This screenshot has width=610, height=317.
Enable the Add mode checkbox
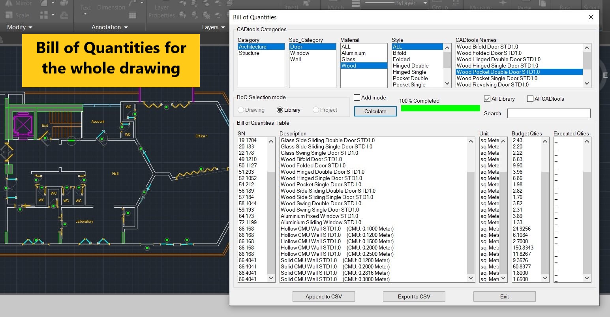tap(357, 98)
